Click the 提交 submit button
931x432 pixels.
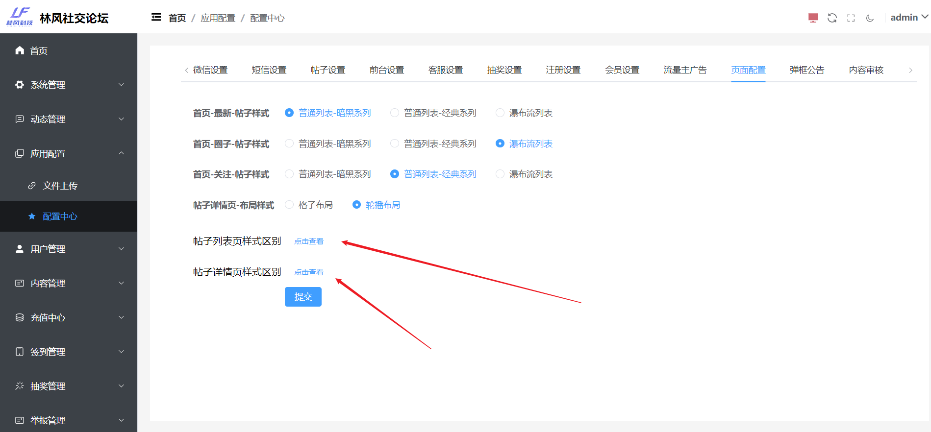303,297
